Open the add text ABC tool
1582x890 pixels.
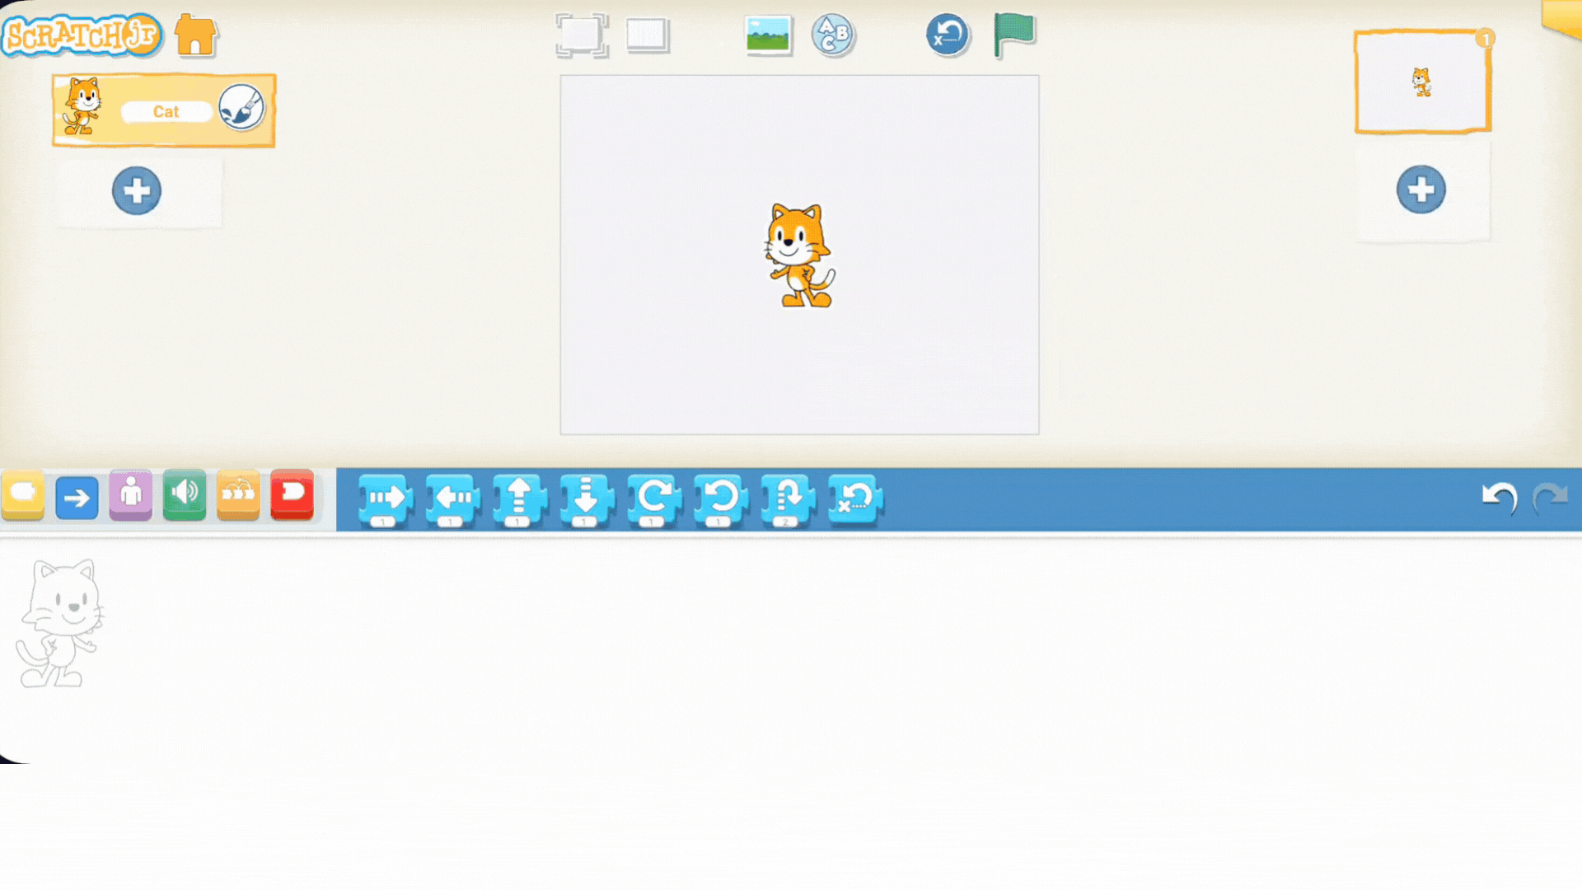833,35
